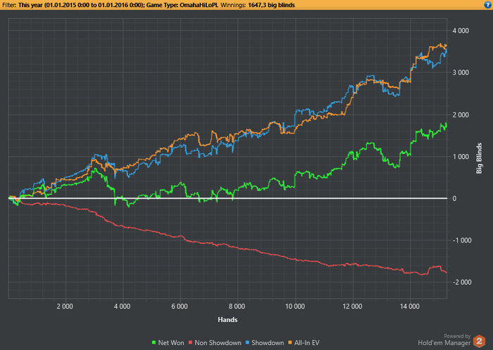Viewport: 493px width, 350px height.
Task: Click the Non Showdown legend label
Action: (218, 343)
